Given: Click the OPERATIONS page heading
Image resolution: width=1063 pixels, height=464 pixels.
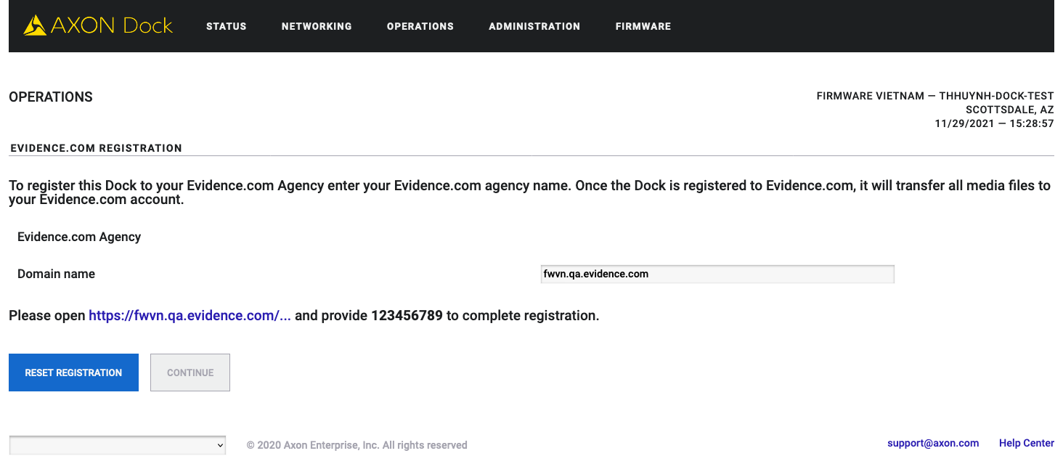Looking at the screenshot, I should pyautogui.click(x=50, y=96).
